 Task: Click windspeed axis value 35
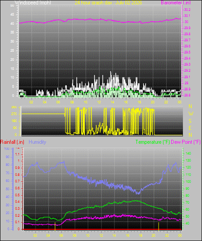[12, 33]
